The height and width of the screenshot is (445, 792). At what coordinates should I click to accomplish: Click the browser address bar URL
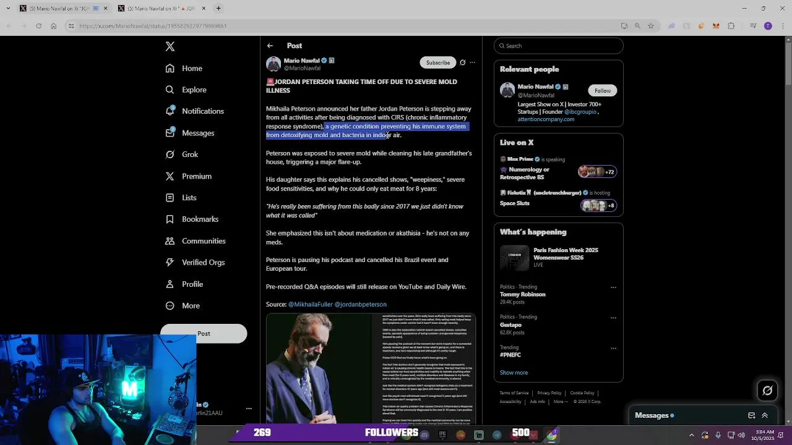point(153,26)
